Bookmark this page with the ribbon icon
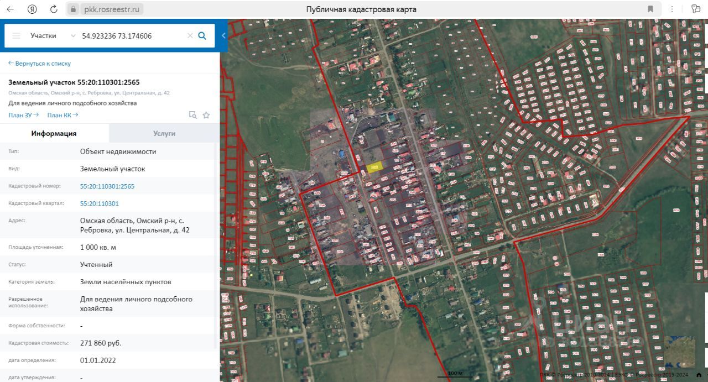 click(x=650, y=9)
